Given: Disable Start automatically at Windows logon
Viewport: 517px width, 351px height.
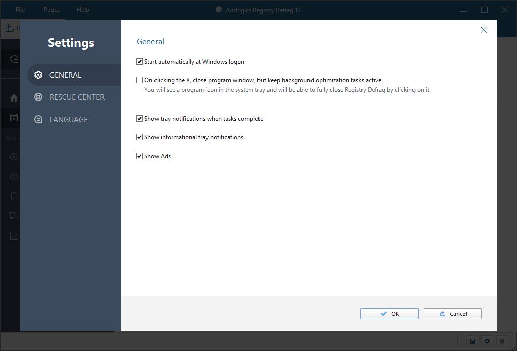Looking at the screenshot, I should pyautogui.click(x=139, y=61).
